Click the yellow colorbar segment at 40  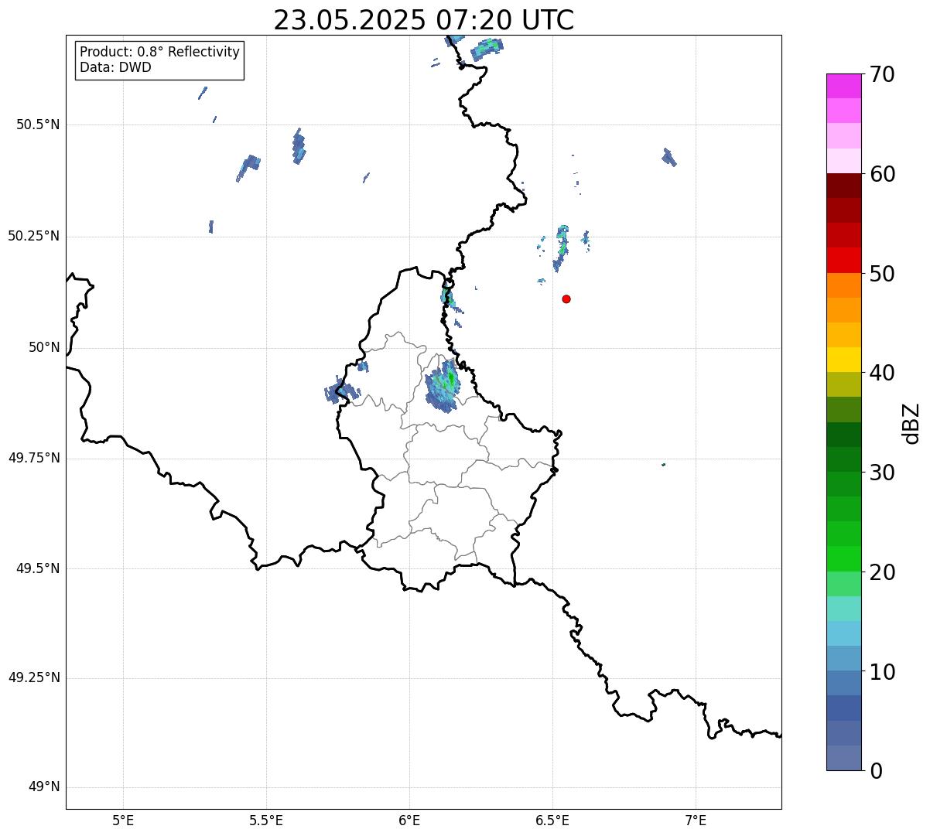[x=843, y=360]
